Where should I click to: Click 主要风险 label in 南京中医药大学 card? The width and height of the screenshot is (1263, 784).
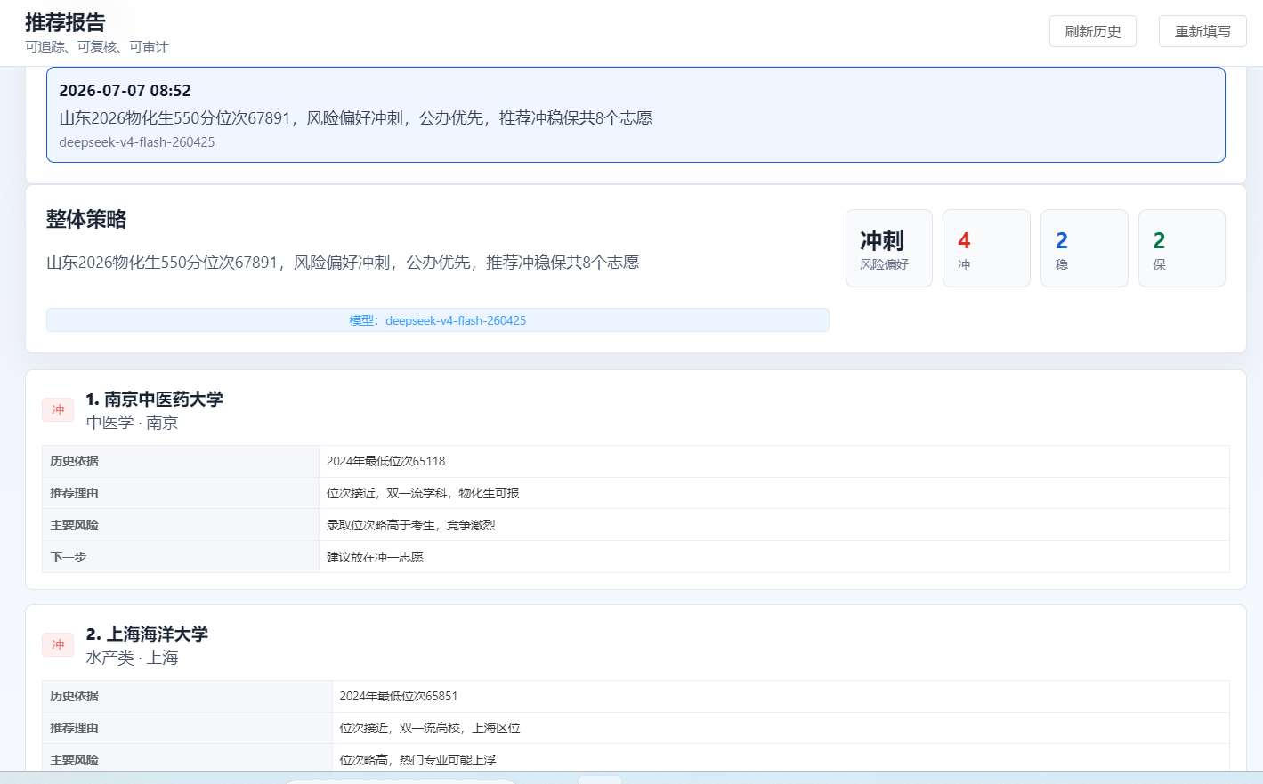75,525
